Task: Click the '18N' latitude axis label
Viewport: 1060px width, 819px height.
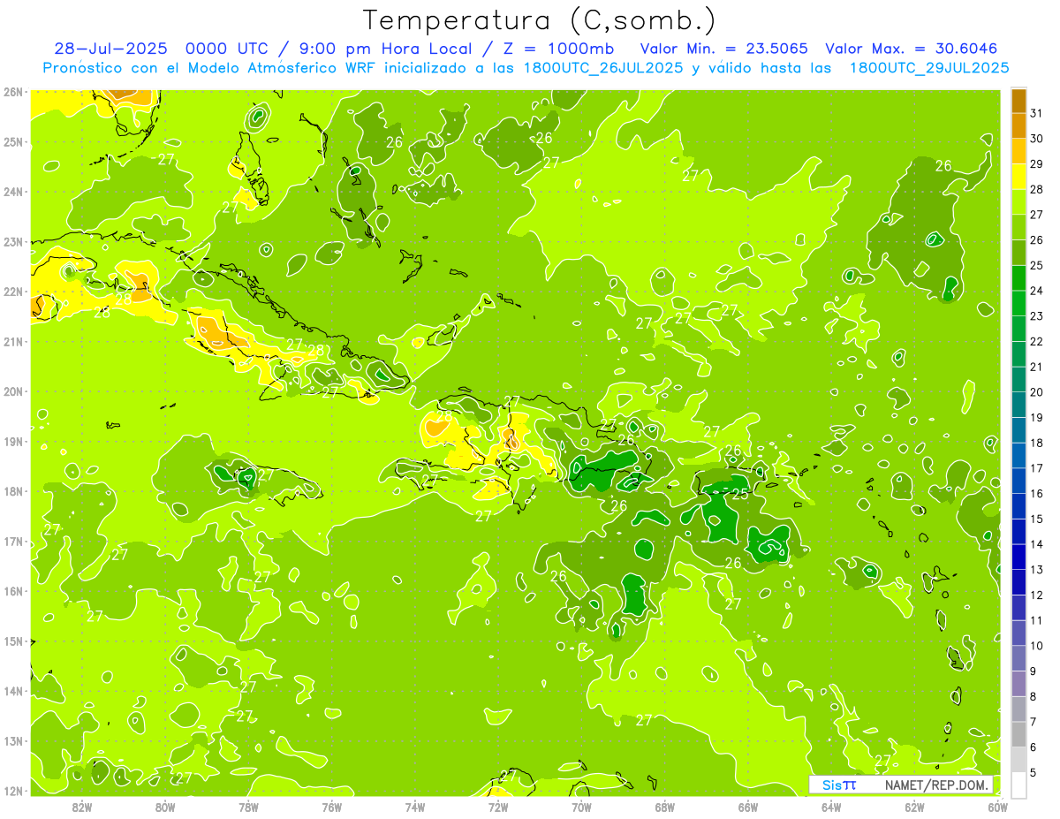Action: click(x=13, y=491)
